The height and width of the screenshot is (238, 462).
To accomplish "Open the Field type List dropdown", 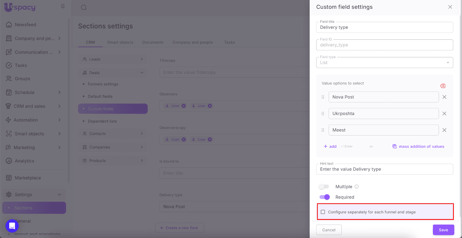I will (x=384, y=62).
